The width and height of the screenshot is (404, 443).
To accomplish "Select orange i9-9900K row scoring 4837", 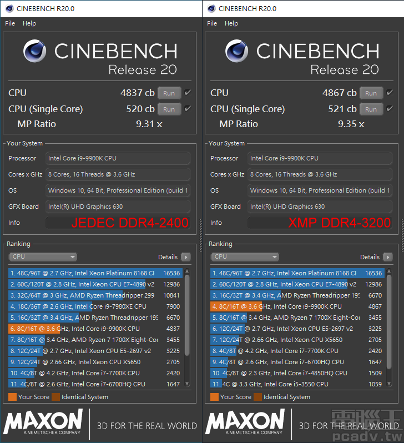I will (x=95, y=329).
